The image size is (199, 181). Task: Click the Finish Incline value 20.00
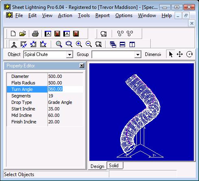[x=54, y=122]
